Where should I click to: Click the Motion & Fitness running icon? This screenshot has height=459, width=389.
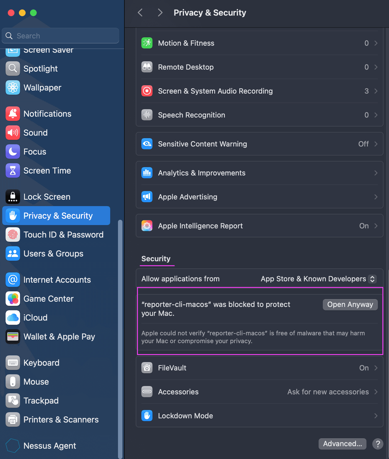point(147,43)
